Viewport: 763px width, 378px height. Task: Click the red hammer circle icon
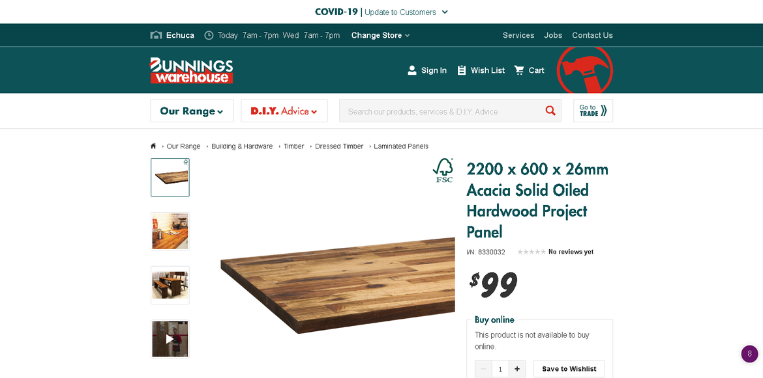[584, 70]
